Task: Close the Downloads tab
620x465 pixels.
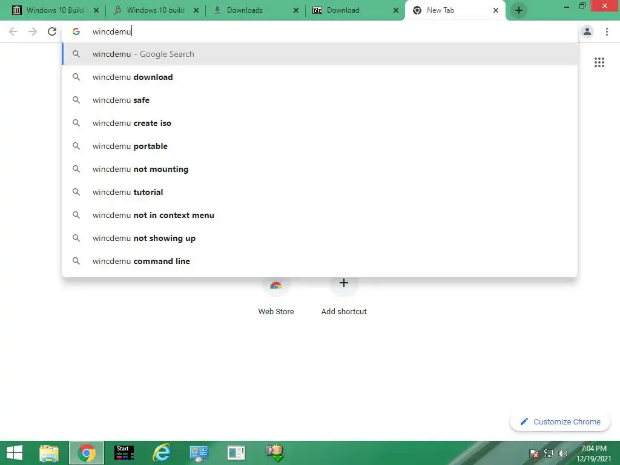Action: click(295, 11)
